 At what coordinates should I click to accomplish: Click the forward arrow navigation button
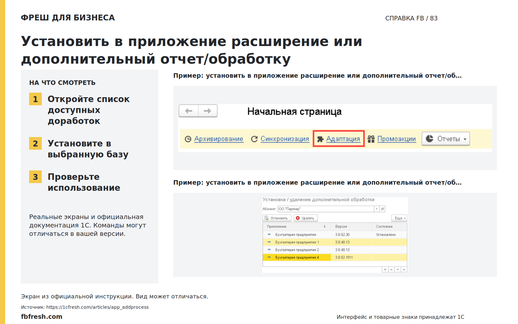pyautogui.click(x=208, y=111)
